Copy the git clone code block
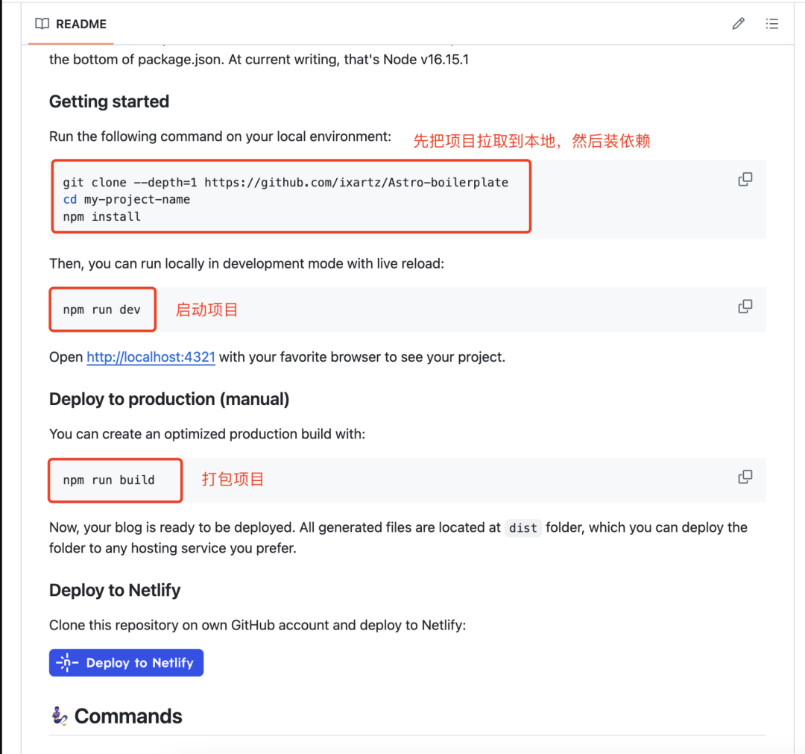Viewport: 805px width, 754px height. click(x=745, y=180)
